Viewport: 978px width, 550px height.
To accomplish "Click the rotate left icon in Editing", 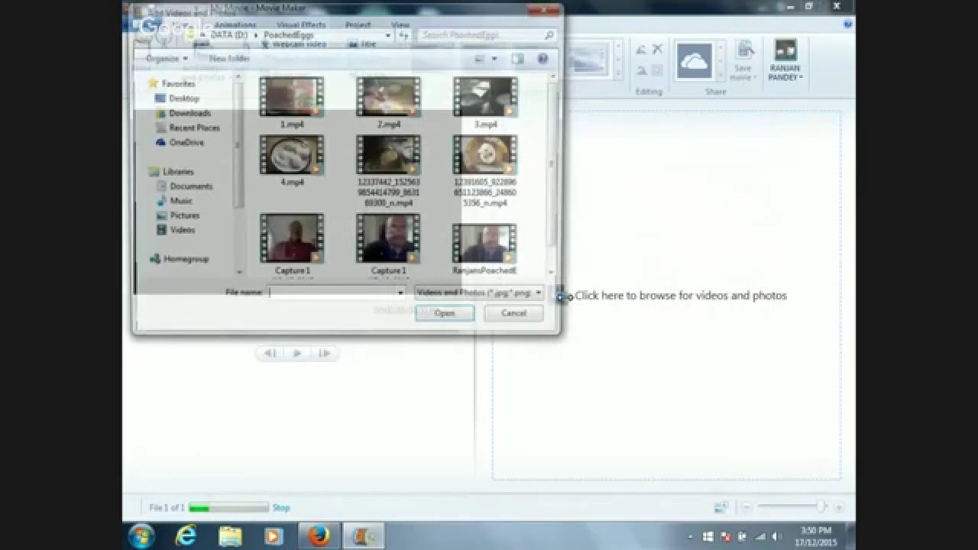I will [641, 50].
